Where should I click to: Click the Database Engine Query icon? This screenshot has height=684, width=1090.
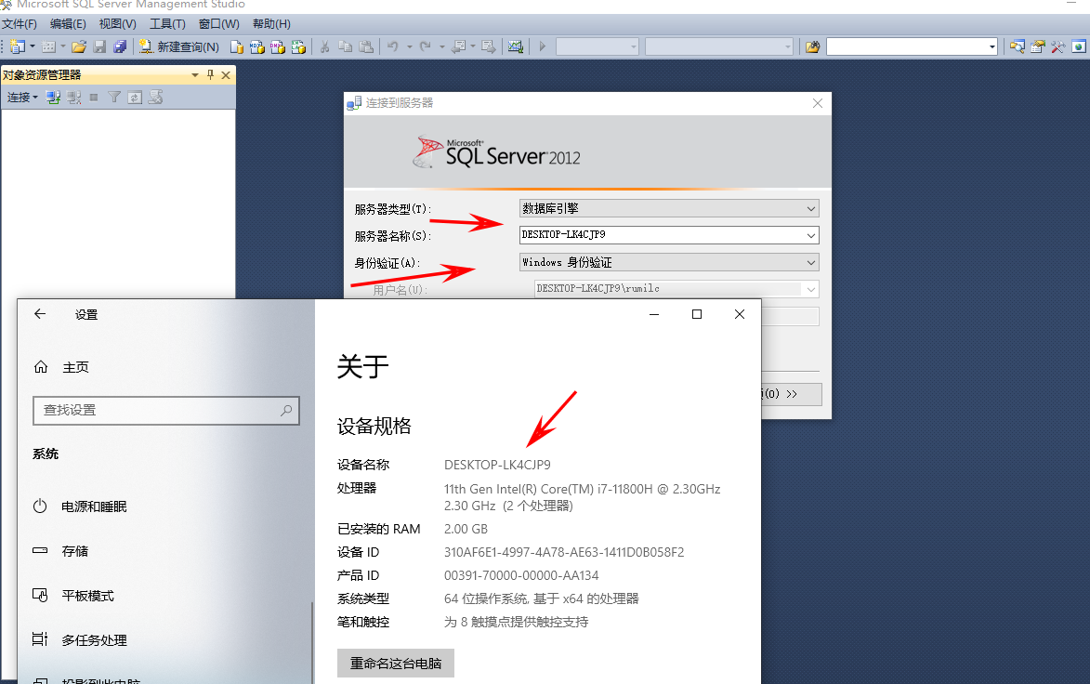click(x=236, y=46)
